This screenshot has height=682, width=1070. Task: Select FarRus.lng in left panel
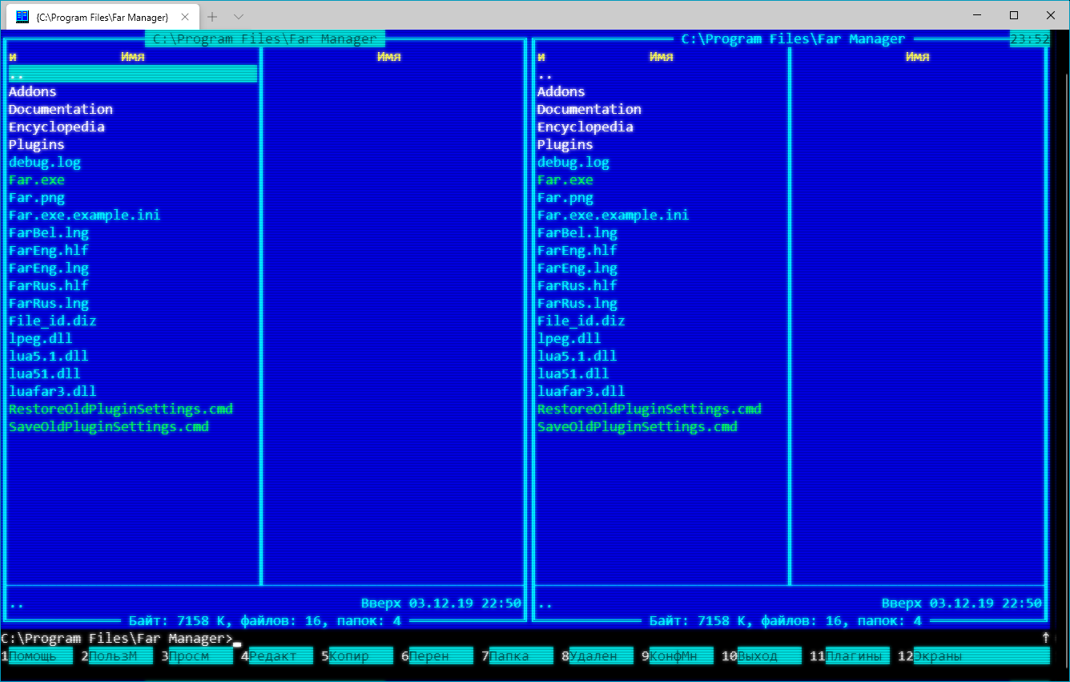49,303
